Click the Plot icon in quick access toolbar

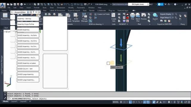tap(21, 4)
